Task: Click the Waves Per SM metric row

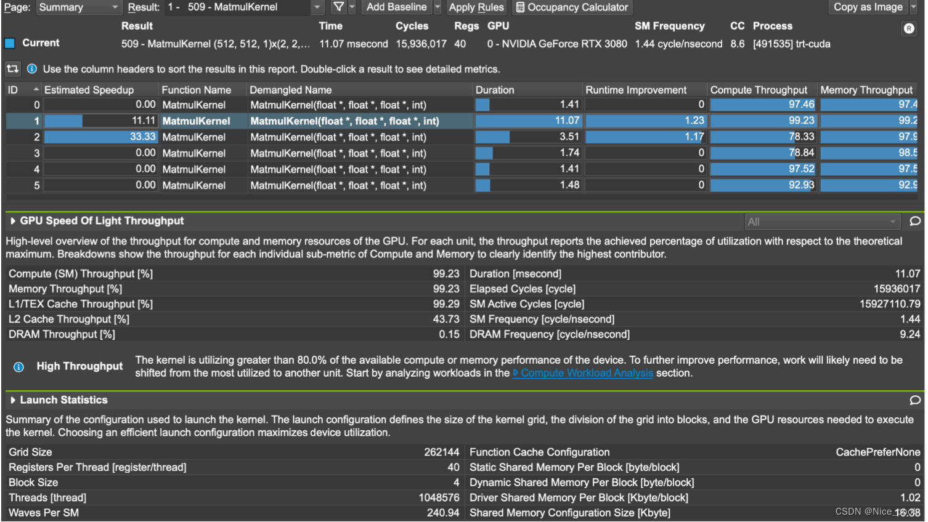Action: click(x=234, y=513)
